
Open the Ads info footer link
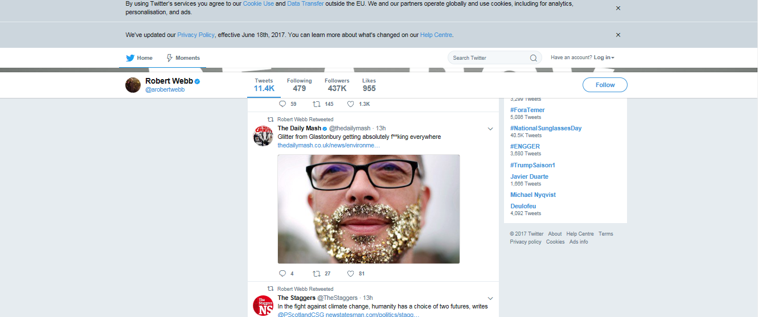(x=579, y=242)
